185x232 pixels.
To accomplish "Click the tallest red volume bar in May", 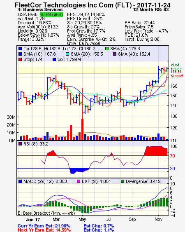I will coord(82,129).
